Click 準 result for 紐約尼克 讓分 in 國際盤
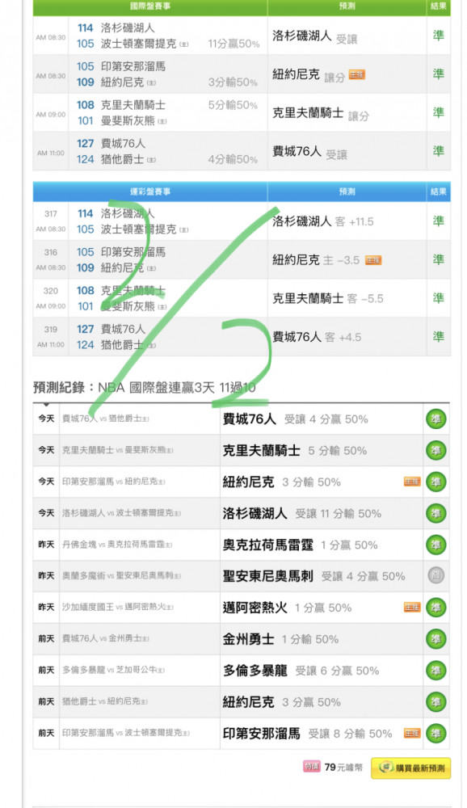 point(438,74)
